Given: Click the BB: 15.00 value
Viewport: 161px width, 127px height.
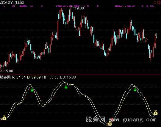Looking at the screenshot, I should (68, 77).
